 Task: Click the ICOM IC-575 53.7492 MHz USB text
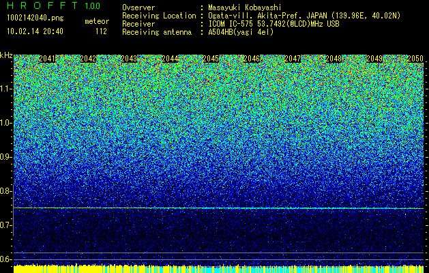(273, 24)
